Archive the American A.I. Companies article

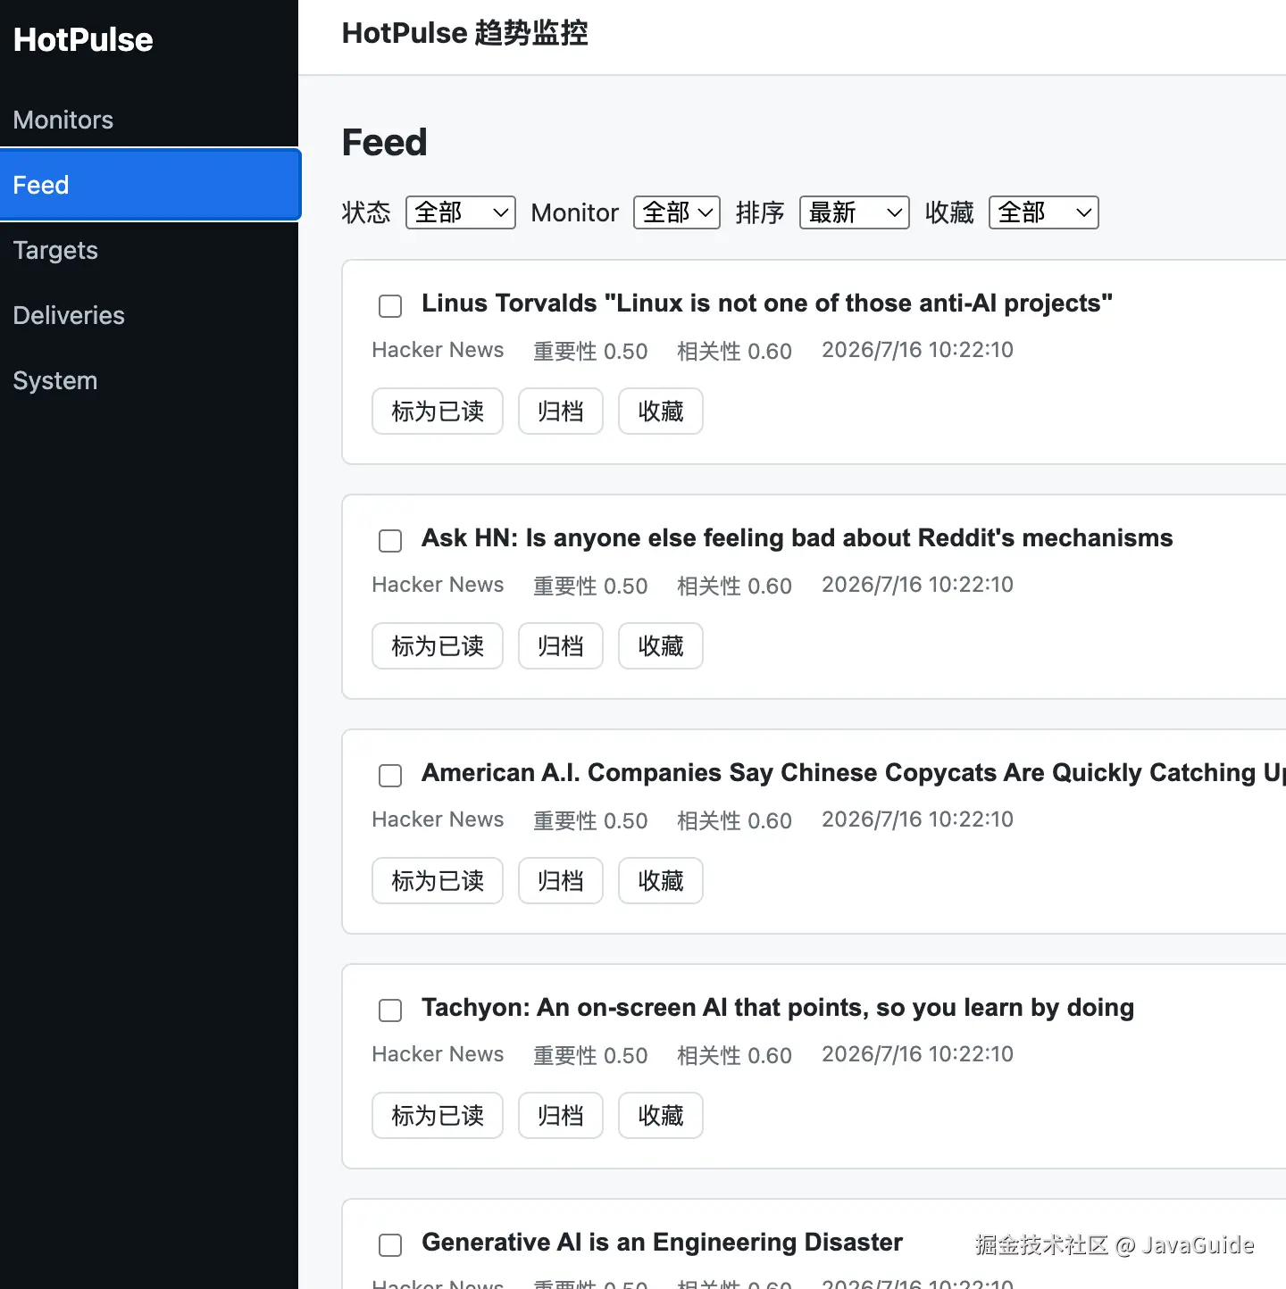pyautogui.click(x=561, y=881)
